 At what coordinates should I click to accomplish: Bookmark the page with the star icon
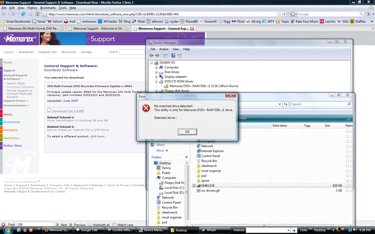click(279, 14)
